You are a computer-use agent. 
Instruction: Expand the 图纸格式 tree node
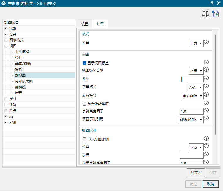[6, 40]
